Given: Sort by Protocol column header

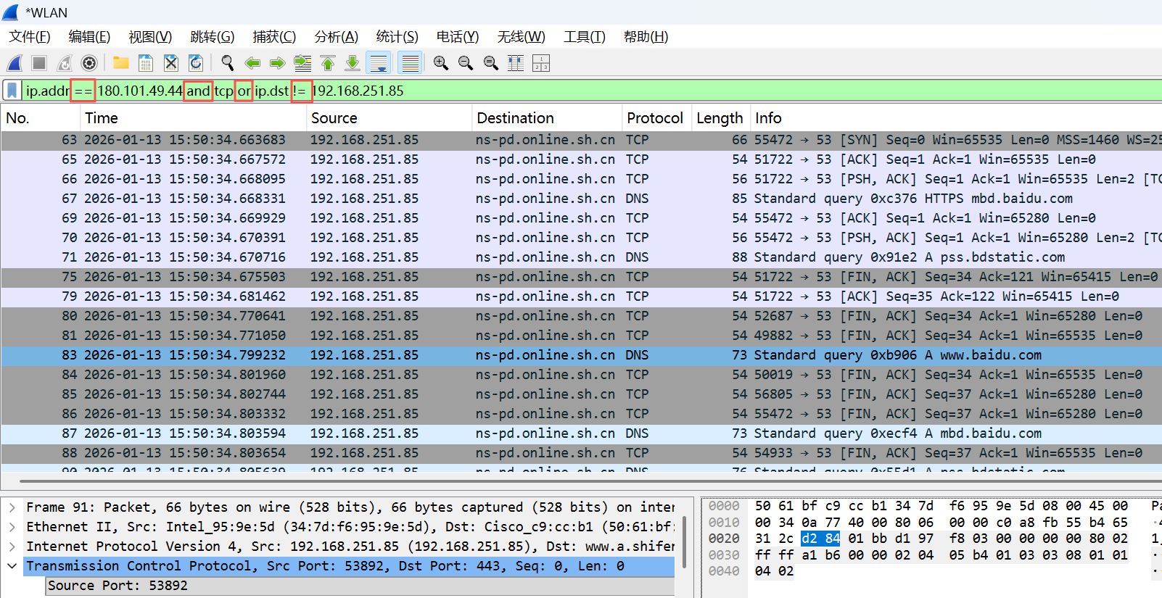Looking at the screenshot, I should [x=656, y=118].
